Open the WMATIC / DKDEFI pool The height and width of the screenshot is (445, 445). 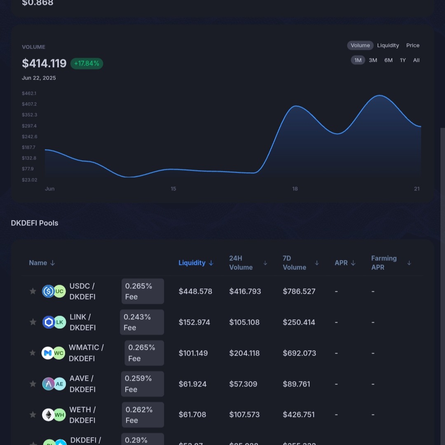point(86,353)
